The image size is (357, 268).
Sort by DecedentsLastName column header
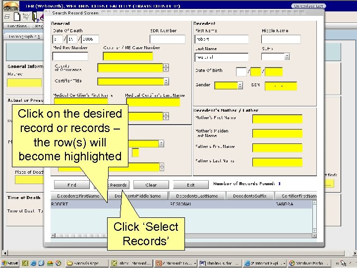pos(197,196)
